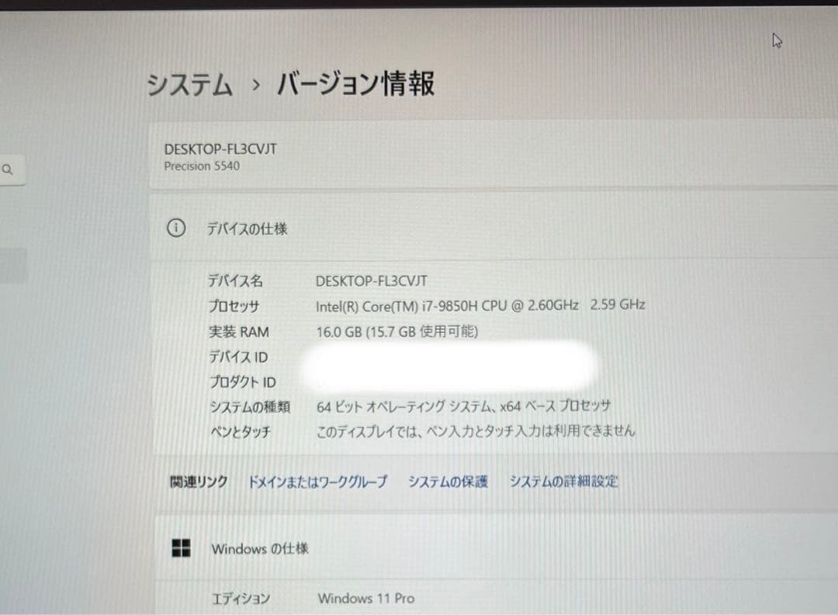
Task: Click the Precision 5540 model label
Action: pyautogui.click(x=202, y=166)
